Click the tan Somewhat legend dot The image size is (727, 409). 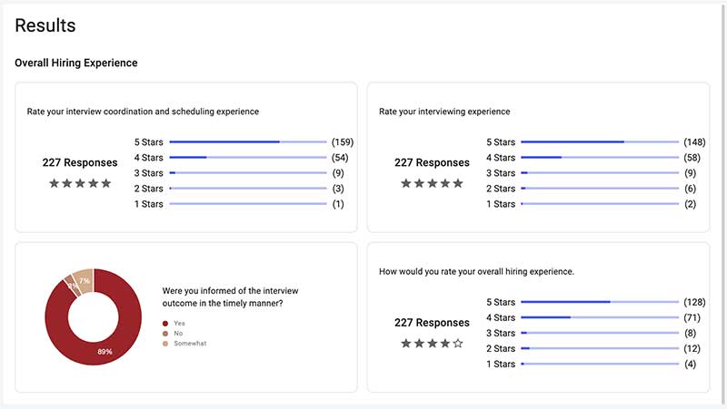165,344
